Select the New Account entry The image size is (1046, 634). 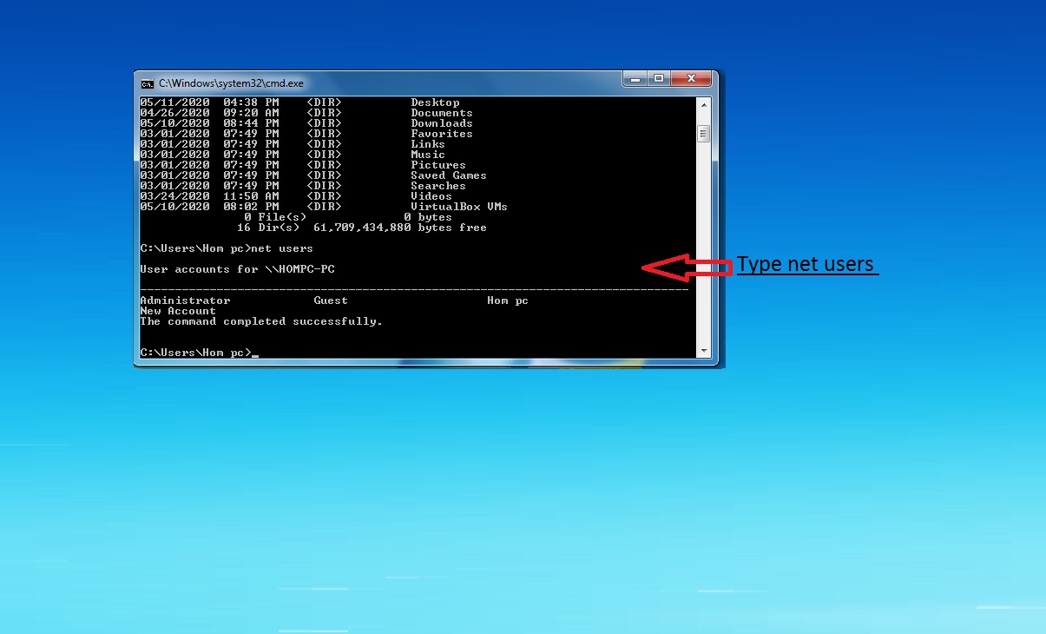pos(178,310)
